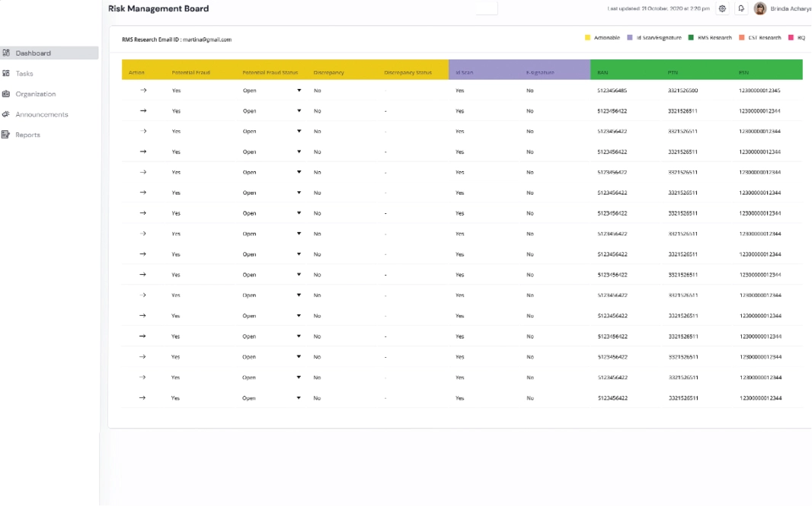Expand first row's Potential Fraud Status dropdown
Image resolution: width=812 pixels, height=507 pixels.
click(299, 91)
